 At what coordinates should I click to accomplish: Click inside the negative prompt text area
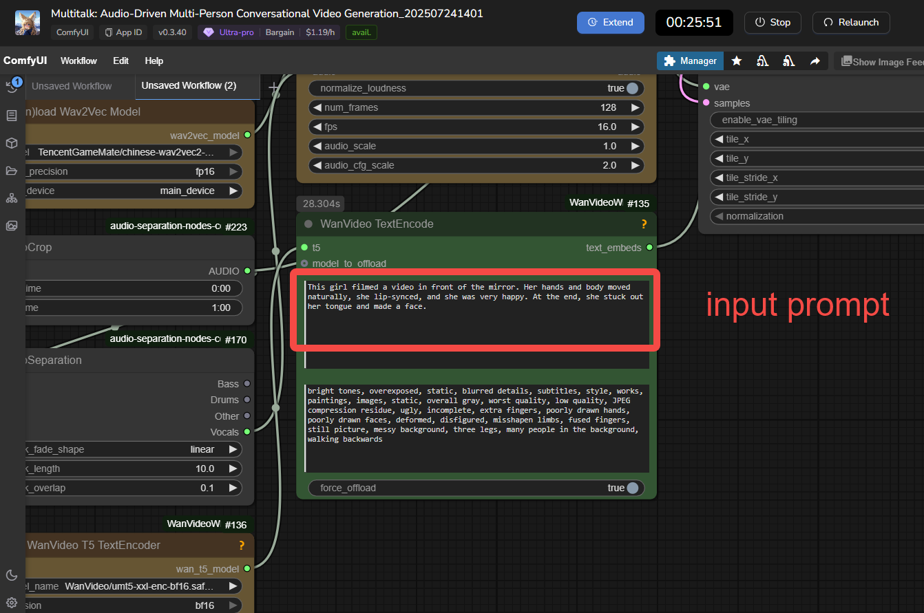click(x=477, y=429)
